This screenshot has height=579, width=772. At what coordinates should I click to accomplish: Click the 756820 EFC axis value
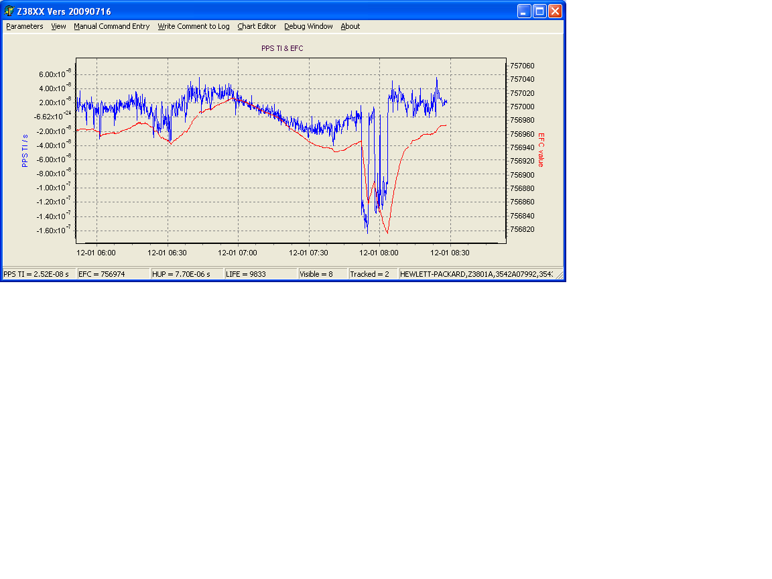click(x=523, y=229)
